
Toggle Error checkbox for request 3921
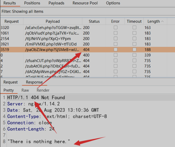click(116, 44)
